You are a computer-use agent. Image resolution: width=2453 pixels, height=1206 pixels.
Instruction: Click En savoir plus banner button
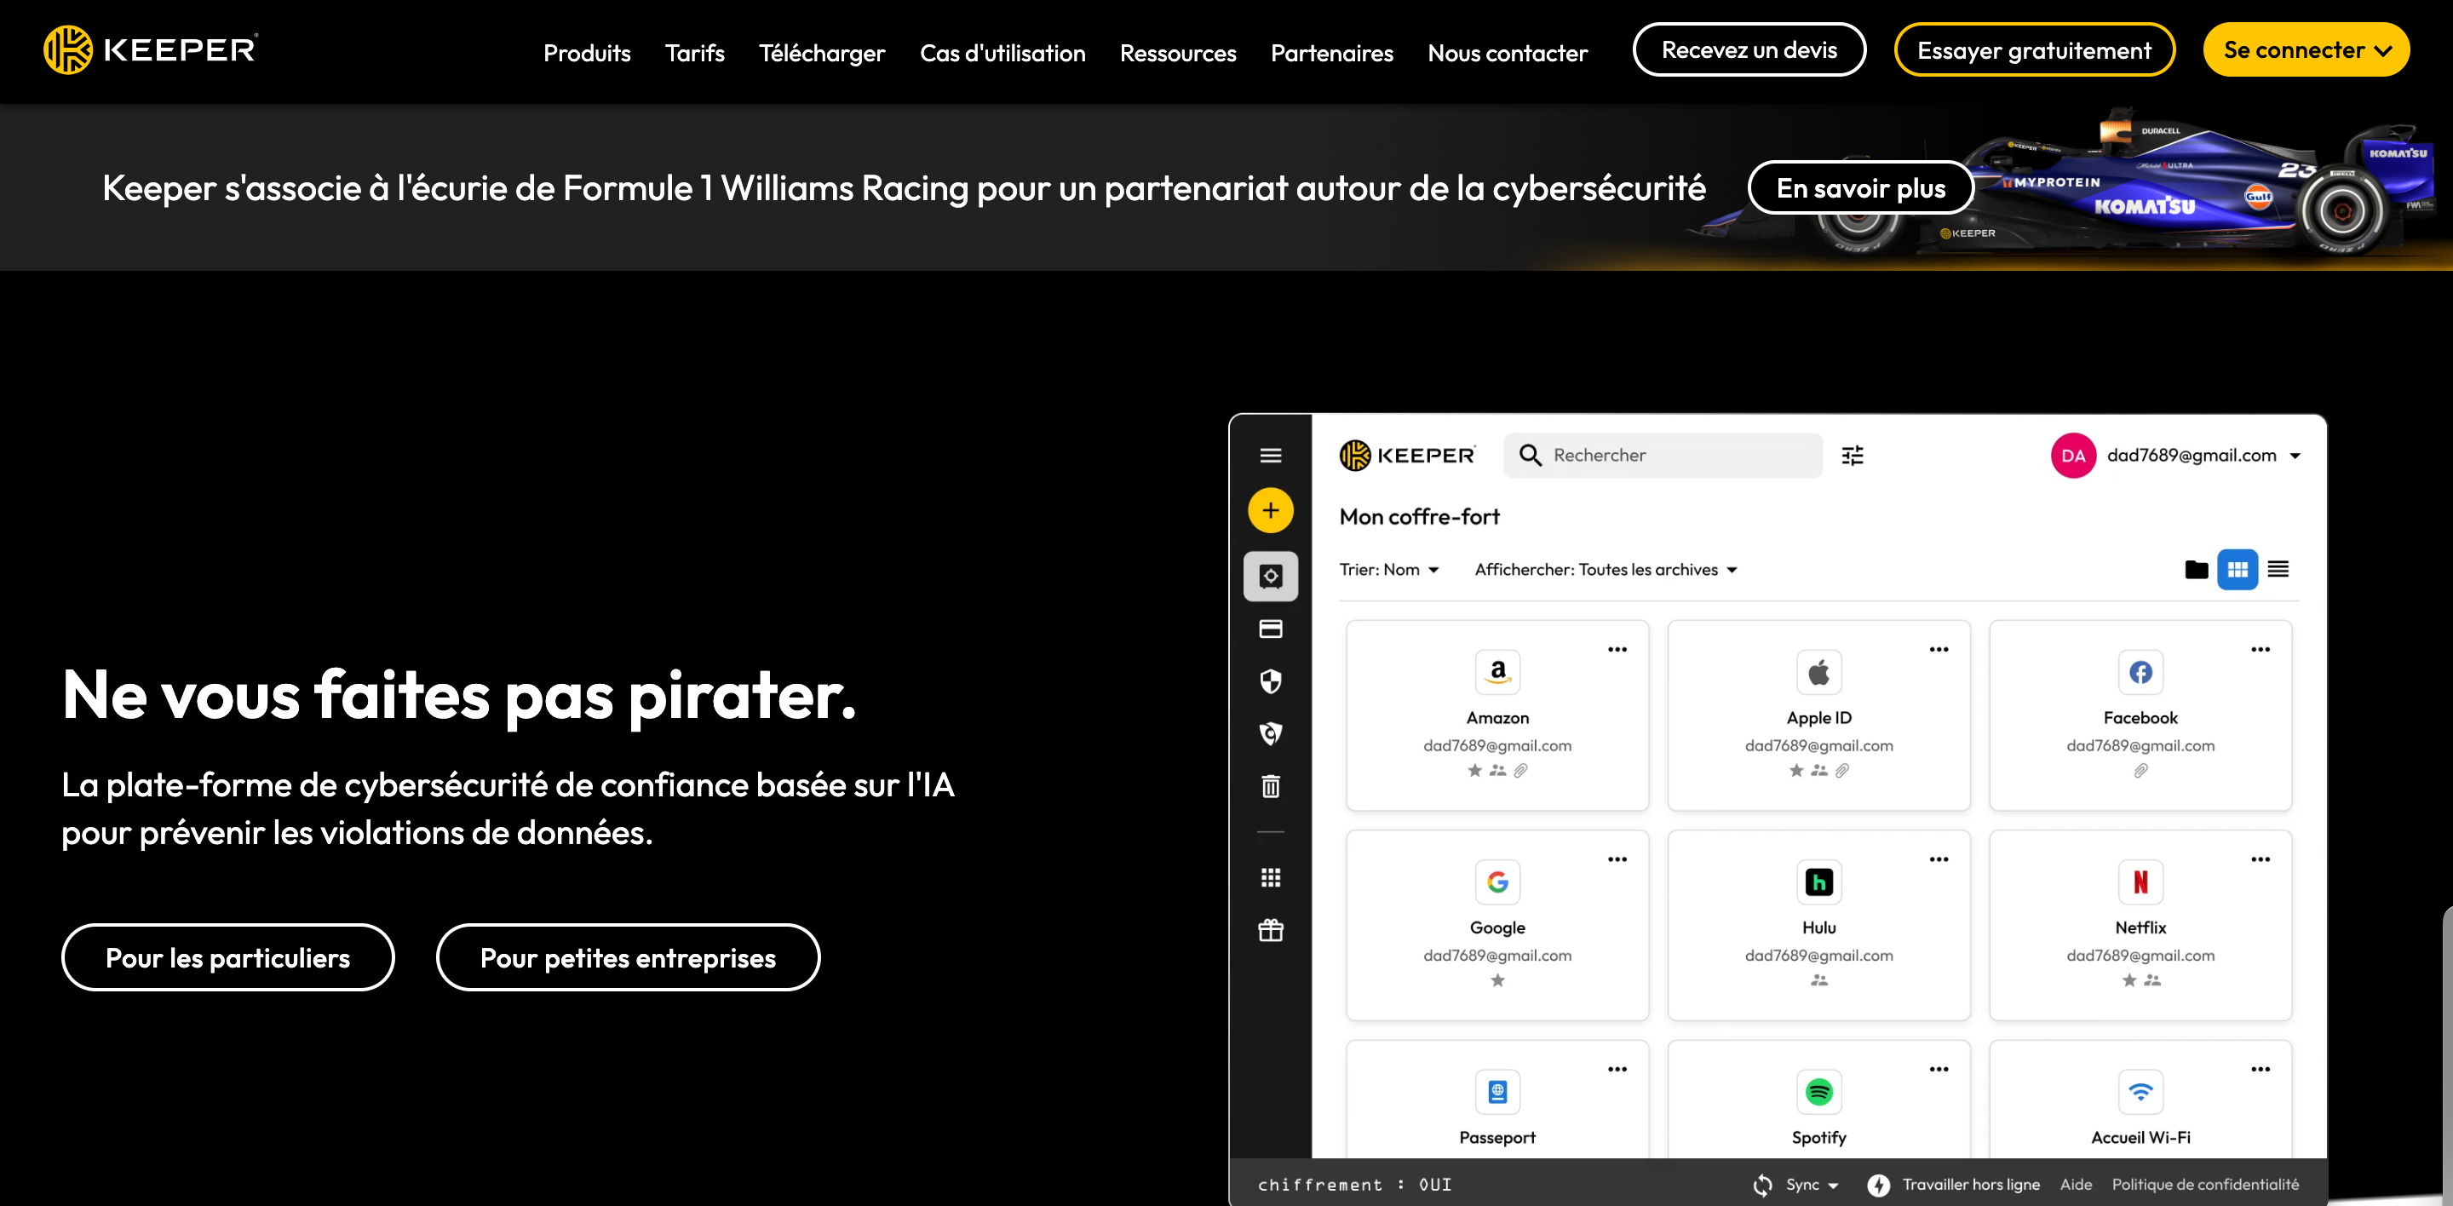point(1859,187)
